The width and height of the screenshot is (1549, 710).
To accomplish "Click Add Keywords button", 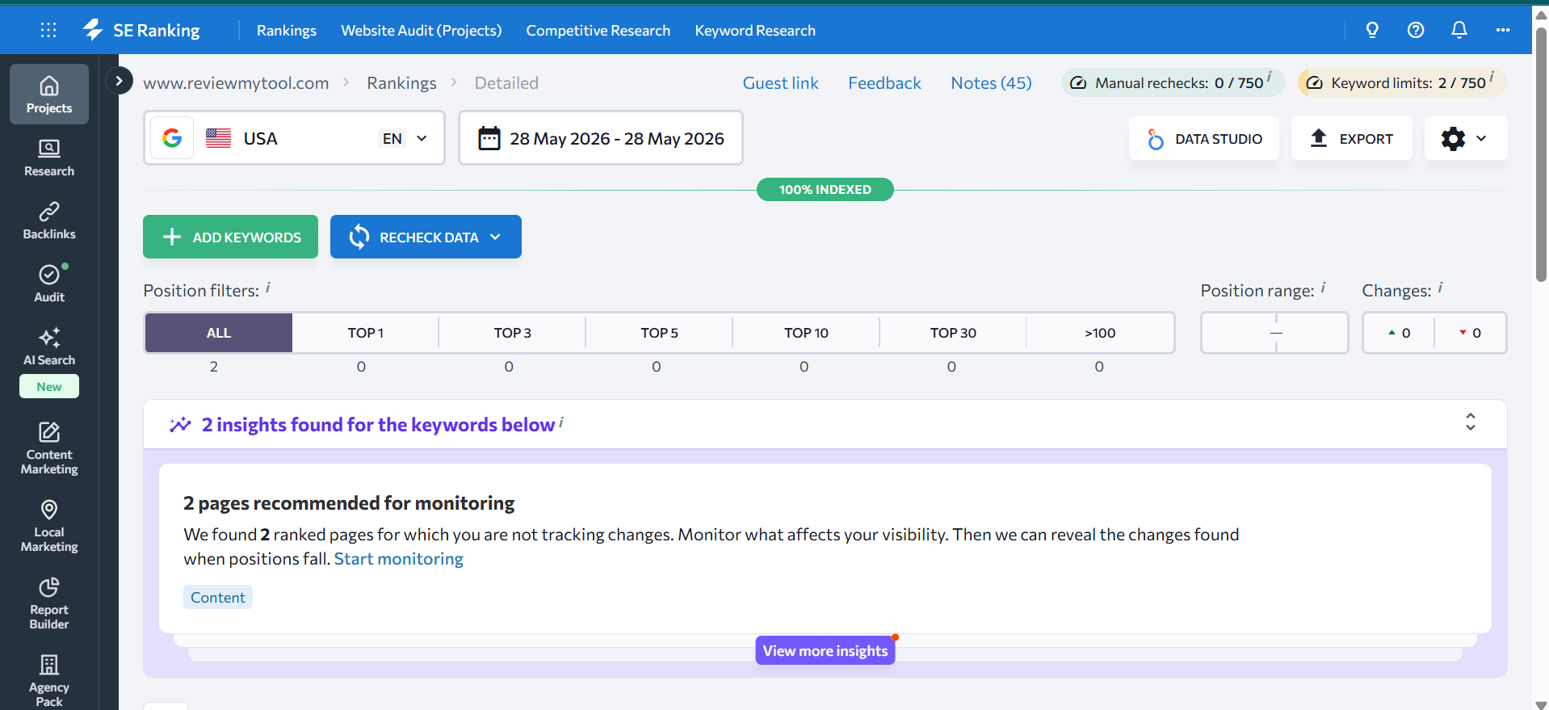I will point(230,237).
